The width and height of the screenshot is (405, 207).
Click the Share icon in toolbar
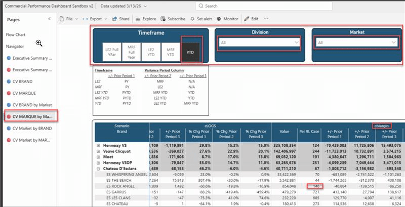point(114,19)
